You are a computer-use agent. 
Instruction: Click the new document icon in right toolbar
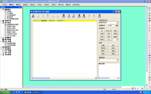149,11
